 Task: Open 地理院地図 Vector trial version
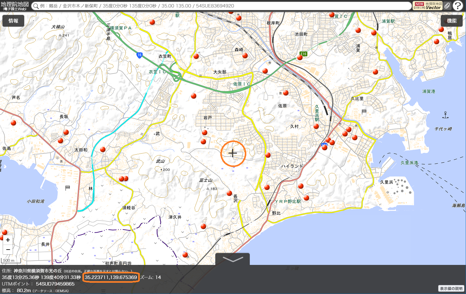(x=427, y=6)
